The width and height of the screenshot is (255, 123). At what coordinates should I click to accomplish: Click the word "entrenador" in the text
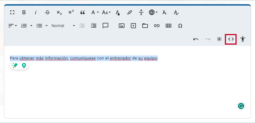120,58
